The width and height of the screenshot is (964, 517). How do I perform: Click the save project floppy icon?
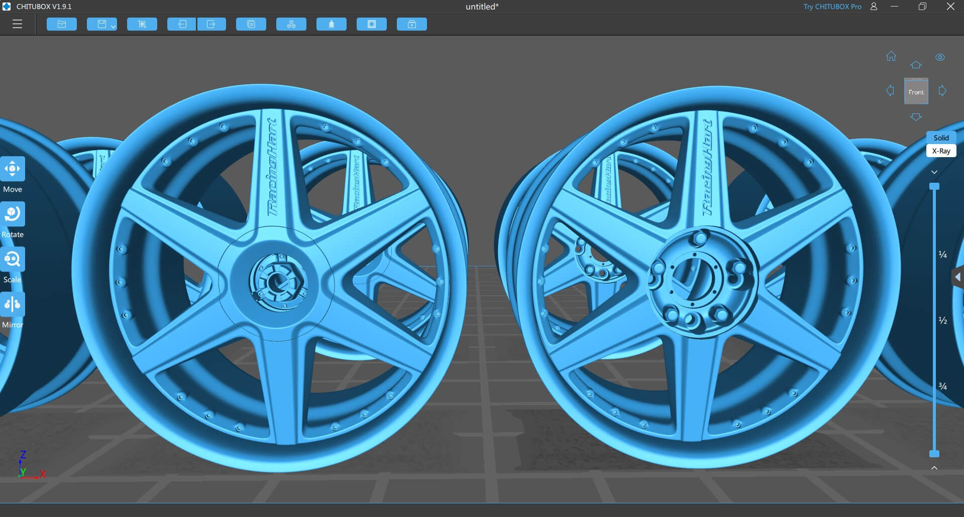coord(101,24)
